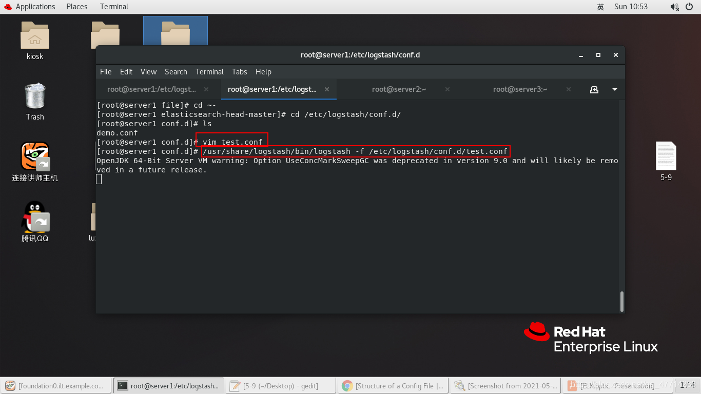The width and height of the screenshot is (701, 394).
Task: Open the Places menu in top panel
Action: [77, 7]
